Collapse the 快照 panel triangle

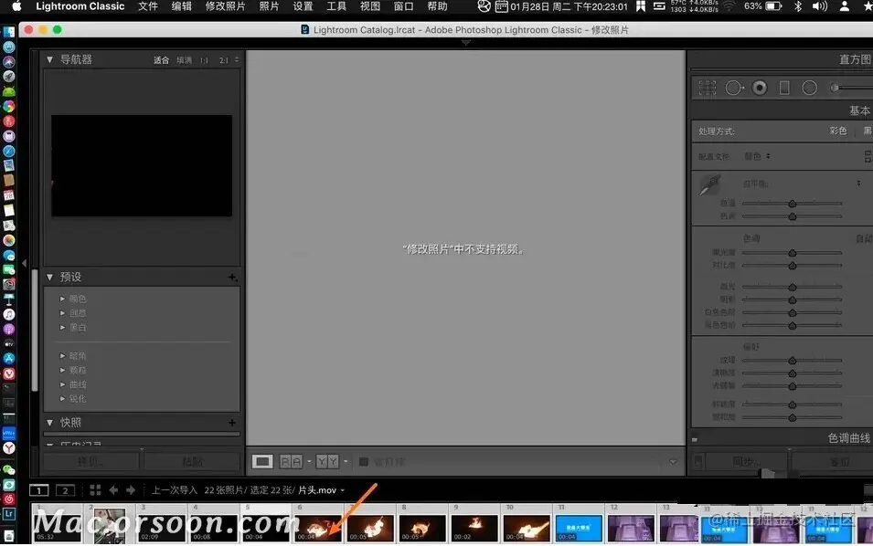[x=49, y=423]
